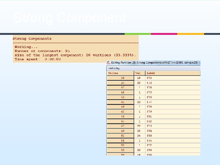Select vertex row 41
The height and width of the screenshot is (165, 220).
(120, 93)
